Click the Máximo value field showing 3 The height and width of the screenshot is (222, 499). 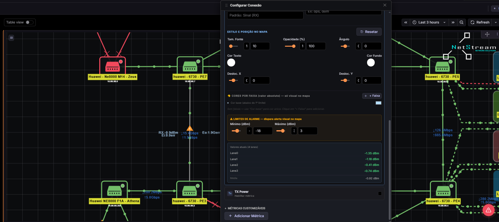tap(308, 131)
